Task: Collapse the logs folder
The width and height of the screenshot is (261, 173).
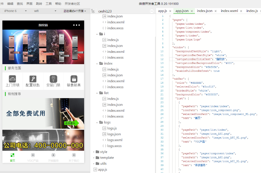Action: (97, 122)
